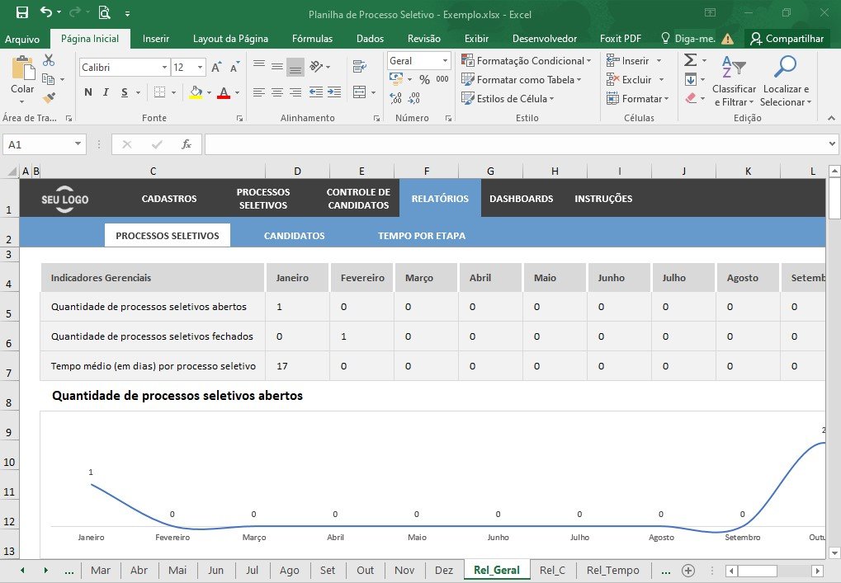Merge and center selected cells
The image size is (841, 583).
[359, 92]
